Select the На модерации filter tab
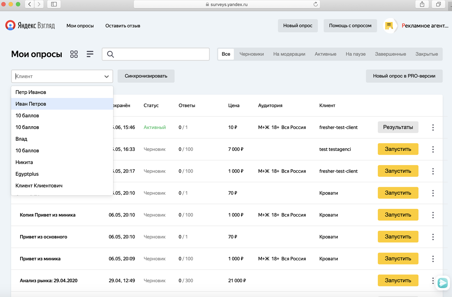452x297 pixels. click(289, 54)
